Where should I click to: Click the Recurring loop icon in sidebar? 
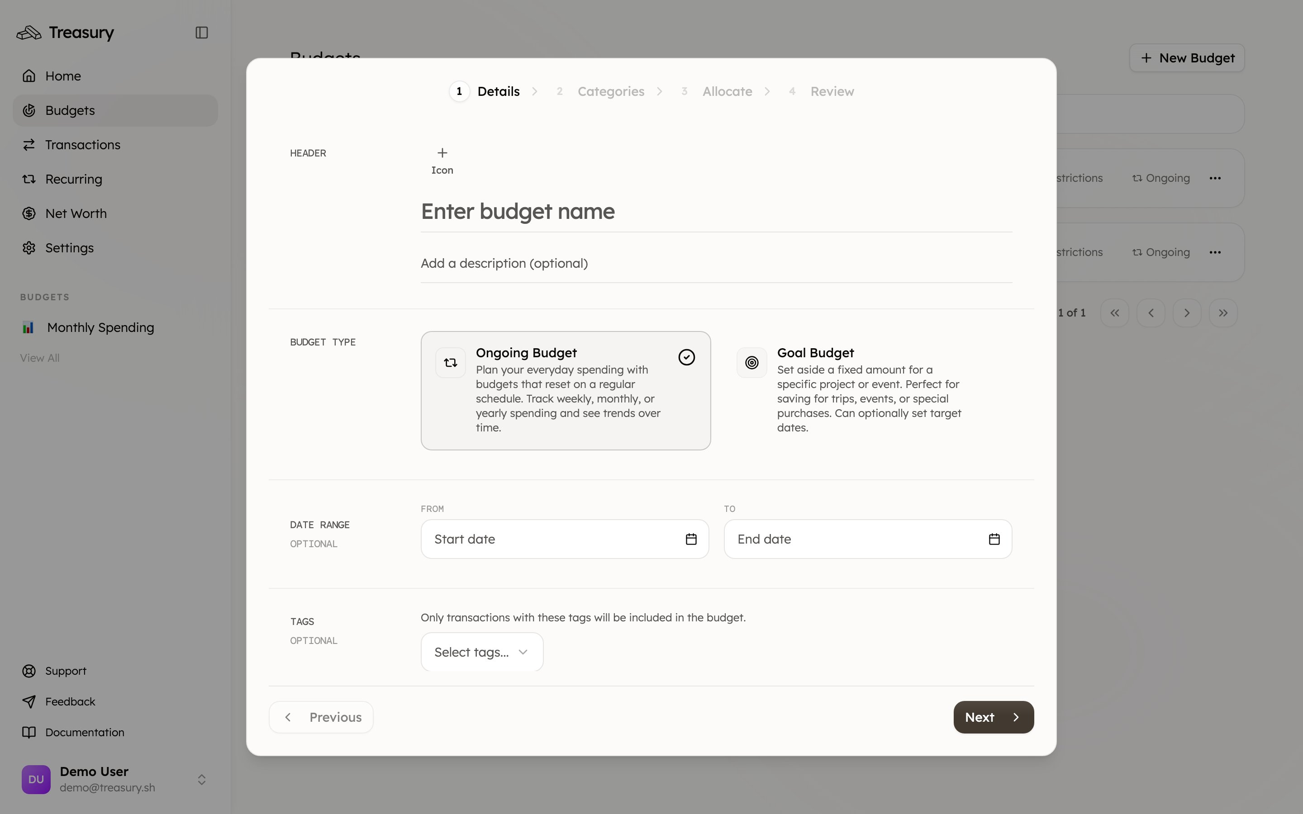29,179
